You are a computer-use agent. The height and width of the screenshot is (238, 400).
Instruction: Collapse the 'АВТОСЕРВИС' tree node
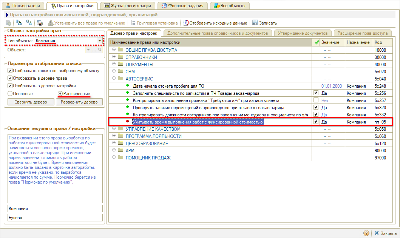114,79
